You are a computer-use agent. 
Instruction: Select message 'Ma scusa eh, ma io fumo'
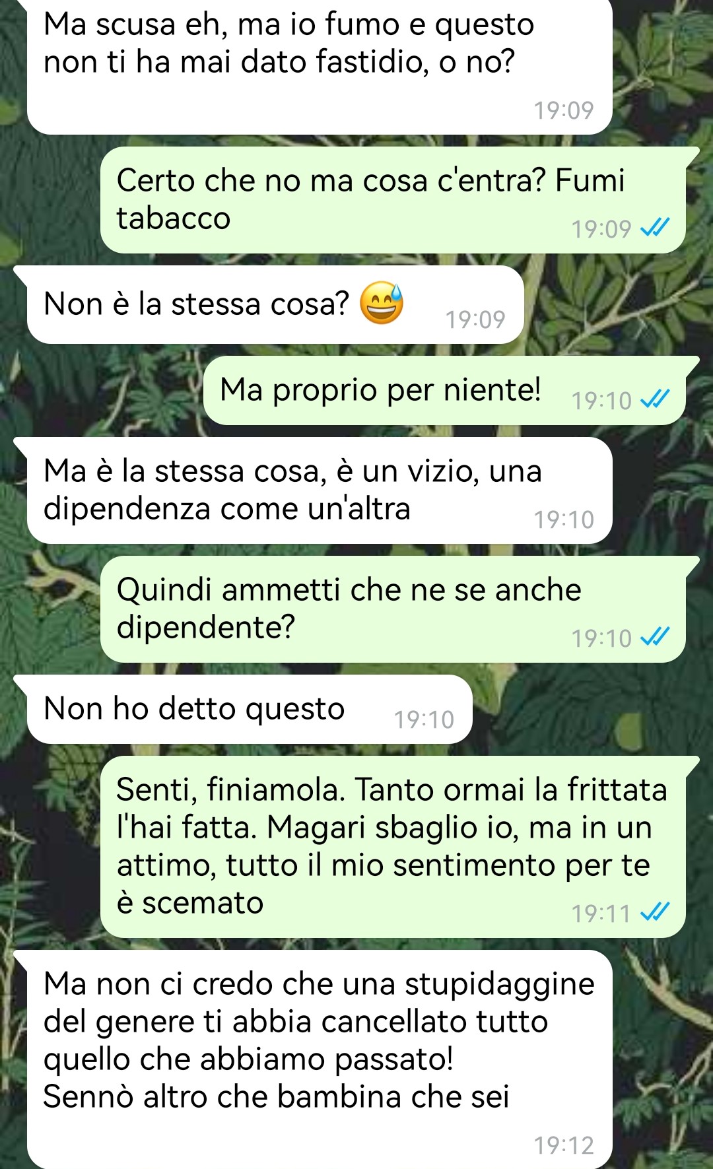coord(320,66)
